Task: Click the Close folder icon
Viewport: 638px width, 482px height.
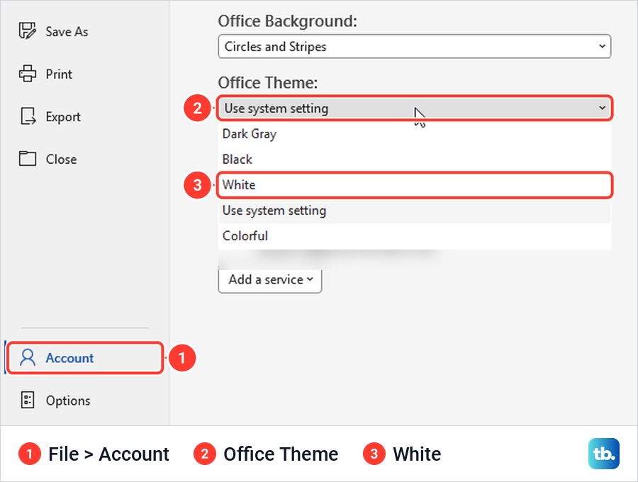Action: tap(27, 159)
